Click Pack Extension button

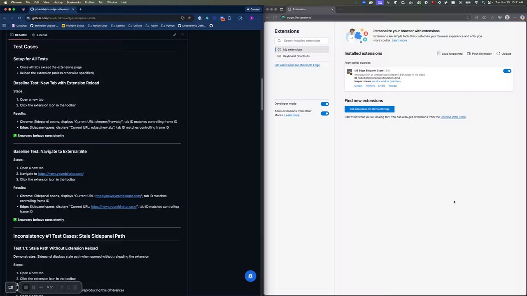(x=480, y=53)
